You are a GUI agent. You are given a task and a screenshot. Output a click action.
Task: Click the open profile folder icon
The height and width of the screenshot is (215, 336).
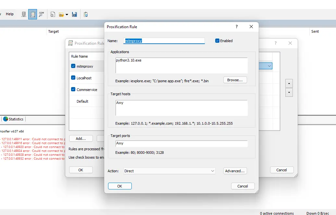tap(61, 14)
